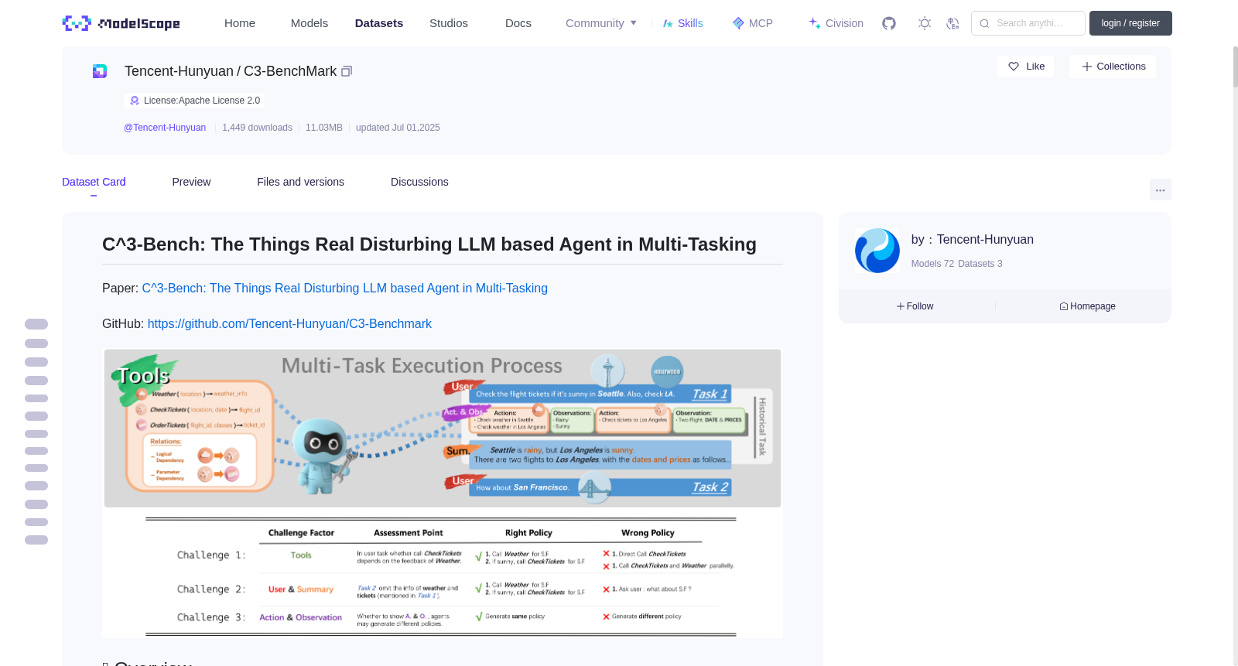Click the License:Apache License 2.0 tag
Image resolution: width=1238 pixels, height=666 pixels.
click(194, 101)
